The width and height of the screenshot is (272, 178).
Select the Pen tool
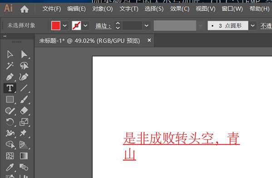[10, 77]
